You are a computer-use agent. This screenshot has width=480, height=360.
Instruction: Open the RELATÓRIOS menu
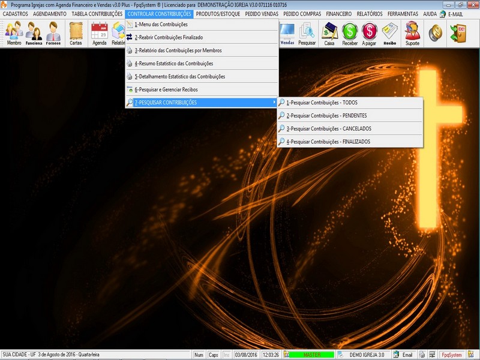[x=370, y=14]
